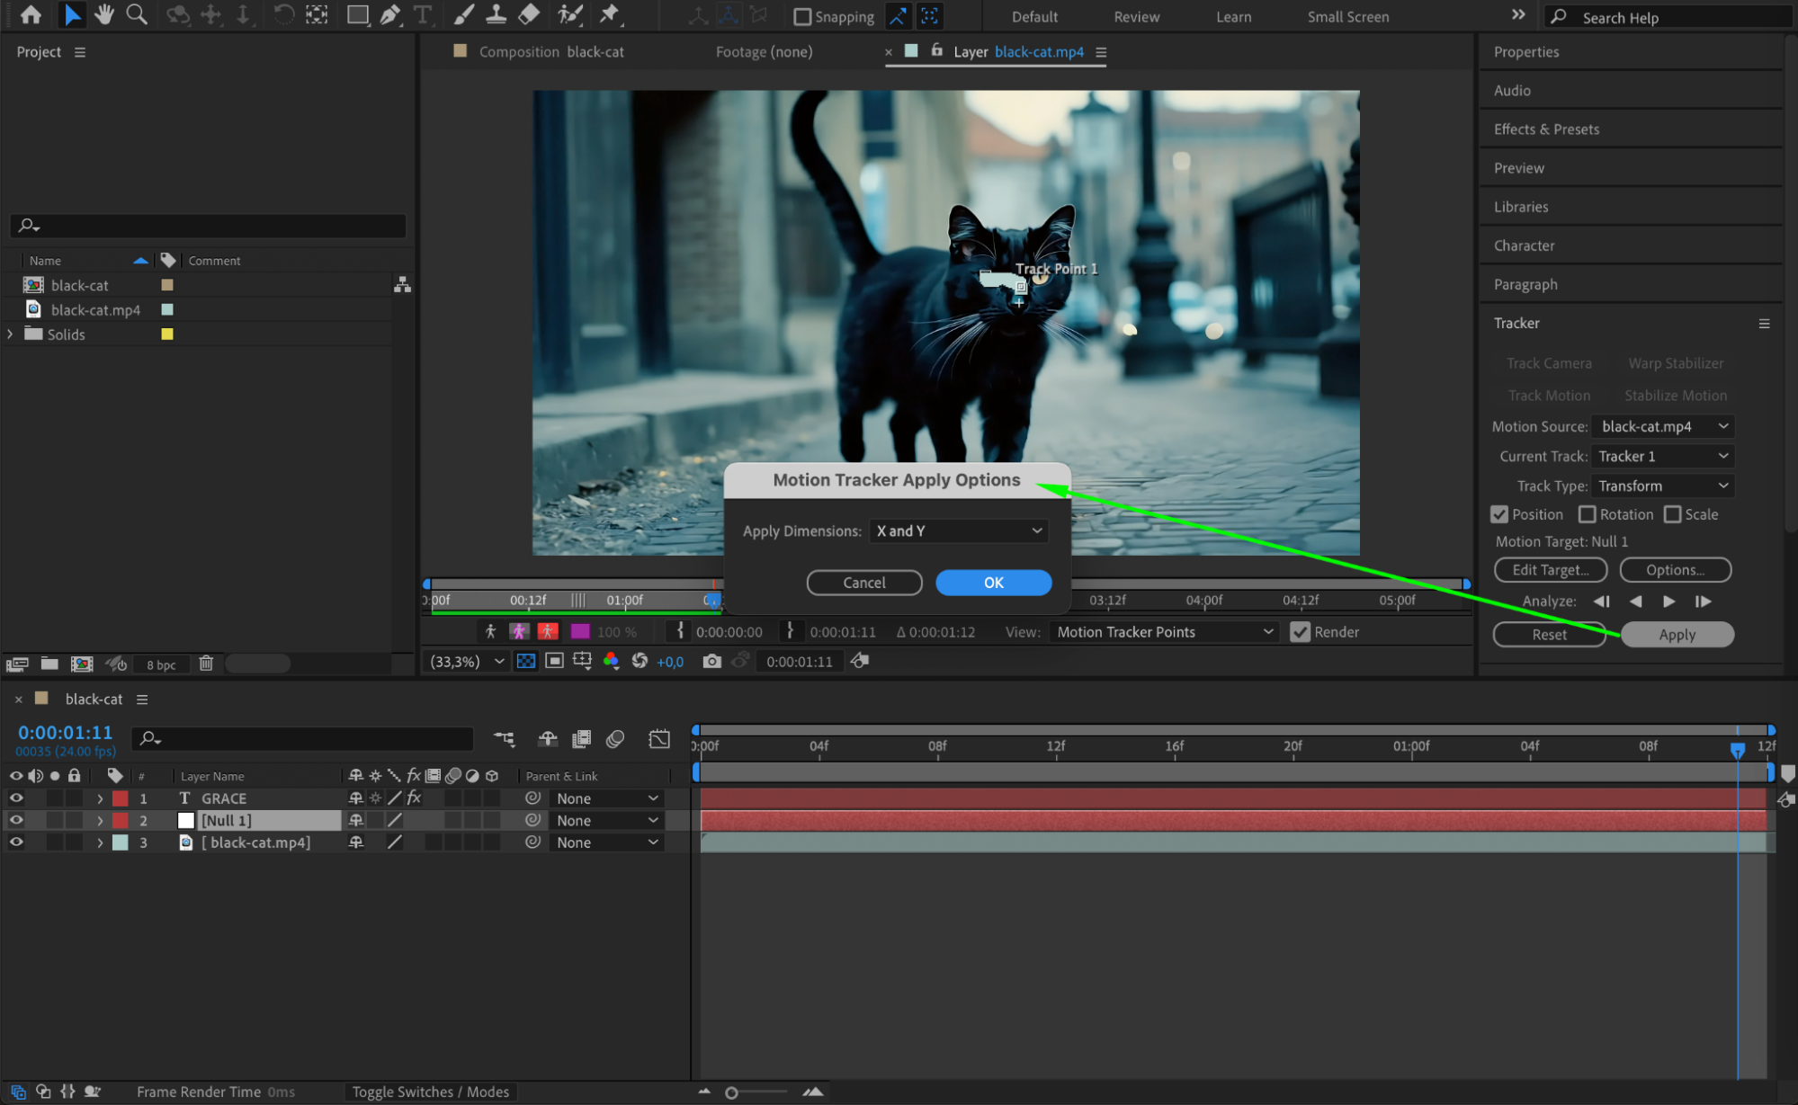
Task: Click the Edit Target button
Action: [x=1550, y=570]
